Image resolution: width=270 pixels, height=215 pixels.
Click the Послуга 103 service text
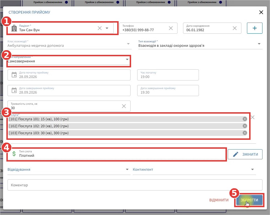tap(39, 133)
